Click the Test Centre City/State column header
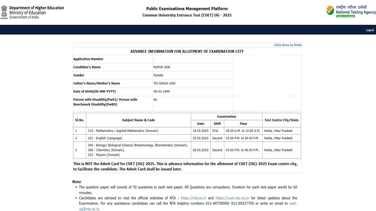376x211 pixels. pos(281,120)
